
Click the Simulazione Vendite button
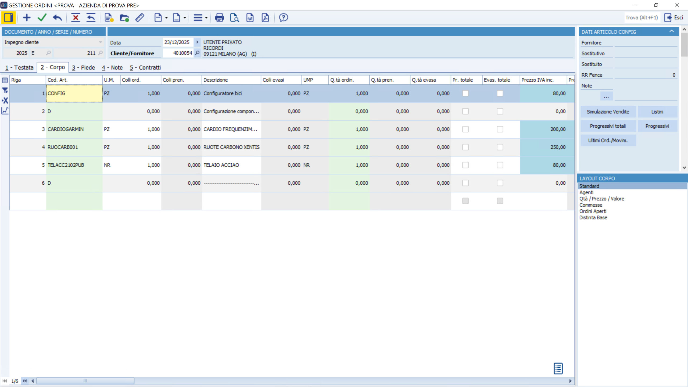[608, 112]
